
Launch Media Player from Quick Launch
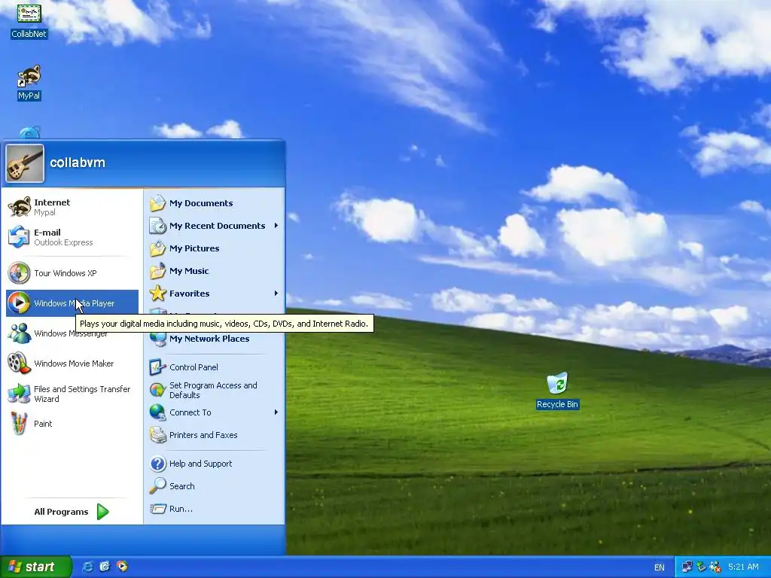tap(122, 567)
